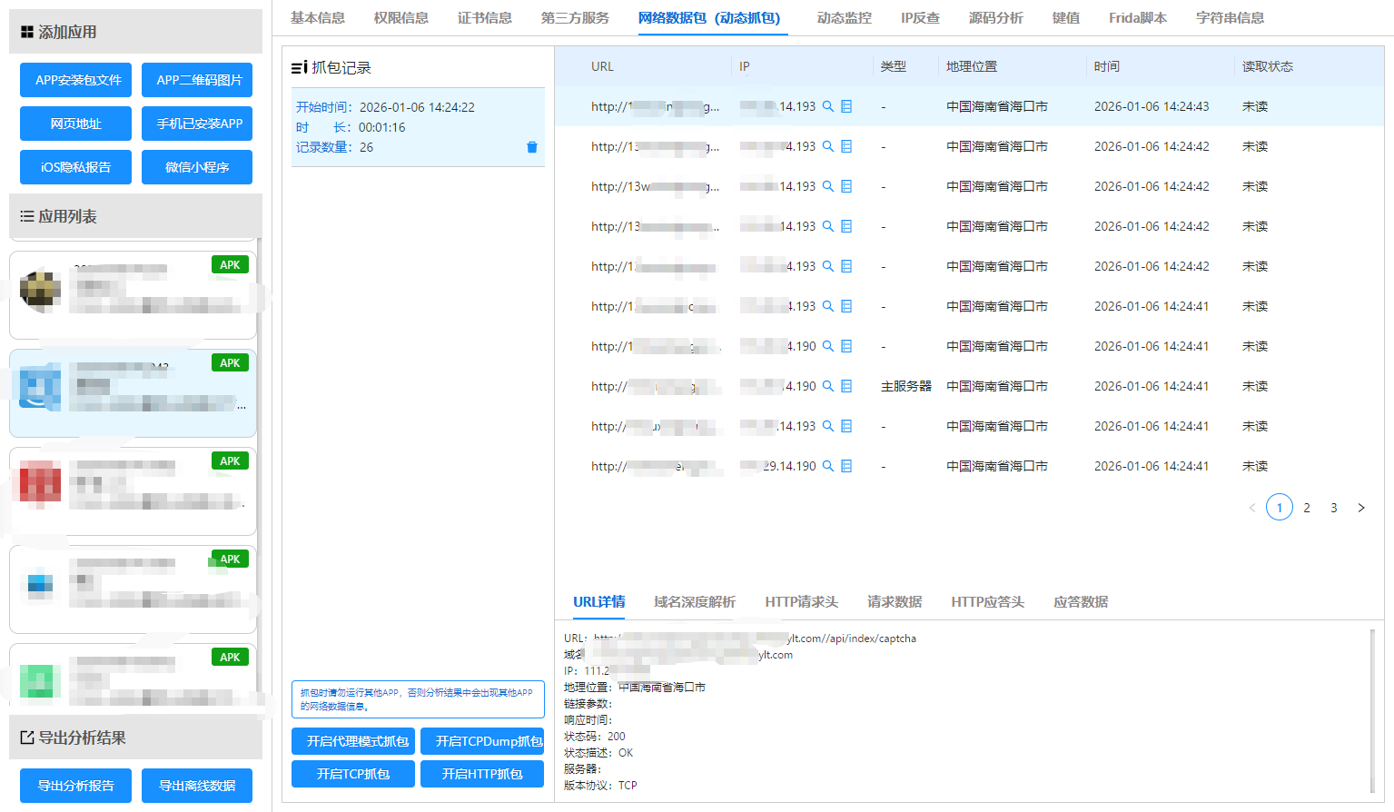Click 导出分析报告 button
Image resolution: width=1394 pixels, height=812 pixels.
click(75, 786)
